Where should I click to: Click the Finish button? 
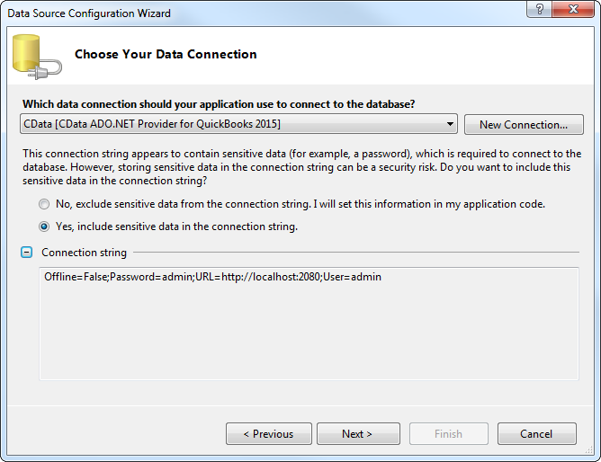pyautogui.click(x=448, y=434)
